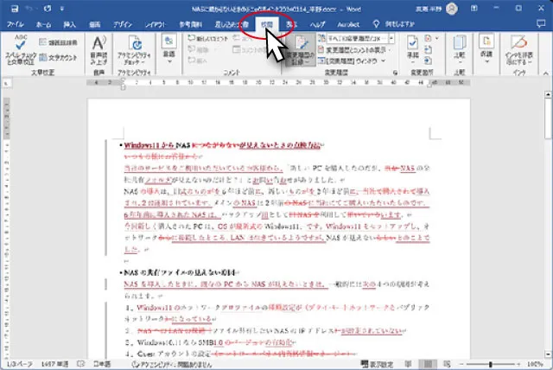Screen dimensions: 553x370
Task: Go to the next change icon
Action: [428, 61]
